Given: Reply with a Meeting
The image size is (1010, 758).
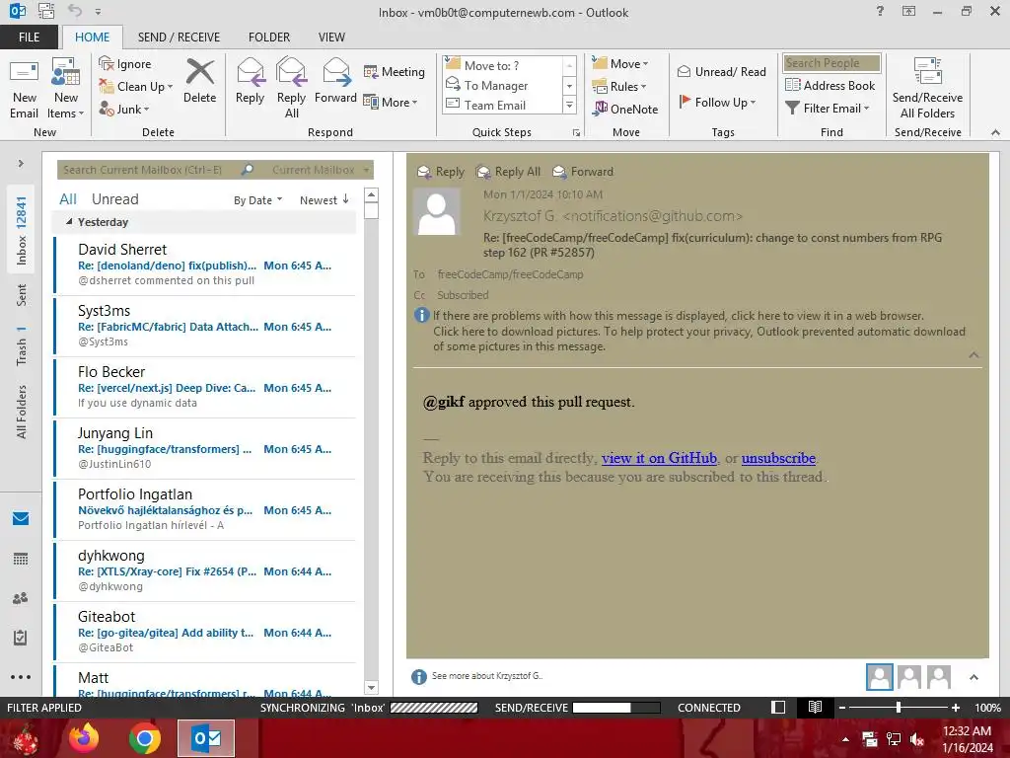Looking at the screenshot, I should pos(395,71).
